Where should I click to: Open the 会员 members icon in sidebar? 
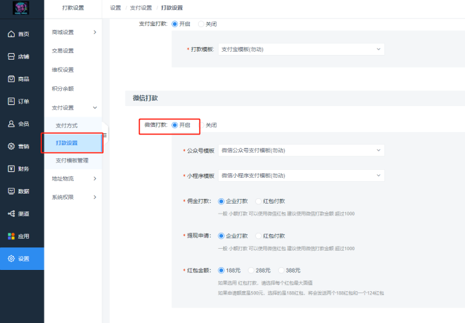point(11,124)
